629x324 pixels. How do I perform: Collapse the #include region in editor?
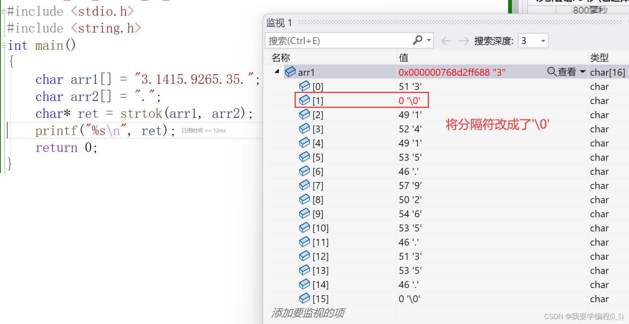click(x=4, y=11)
